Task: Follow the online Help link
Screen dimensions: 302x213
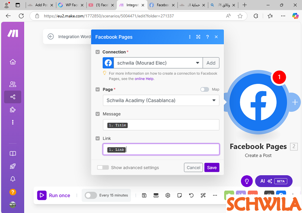Action: click(144, 79)
